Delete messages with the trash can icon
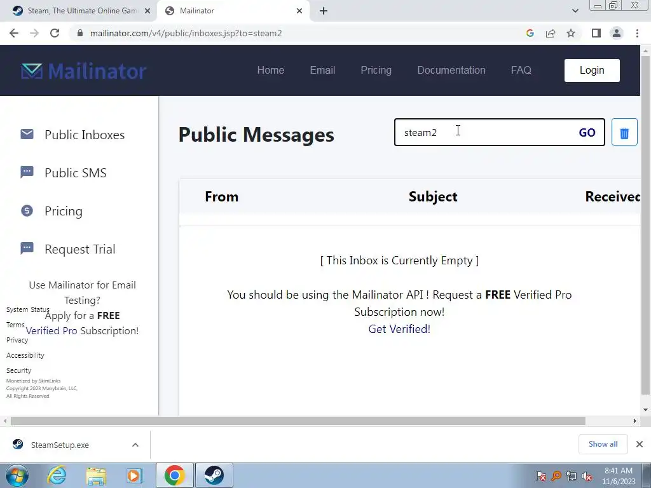The width and height of the screenshot is (651, 488). point(624,132)
